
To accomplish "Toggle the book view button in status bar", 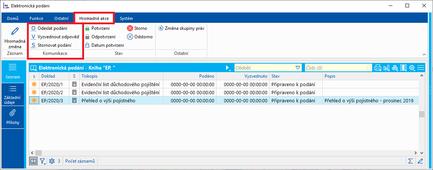I will [34, 161].
